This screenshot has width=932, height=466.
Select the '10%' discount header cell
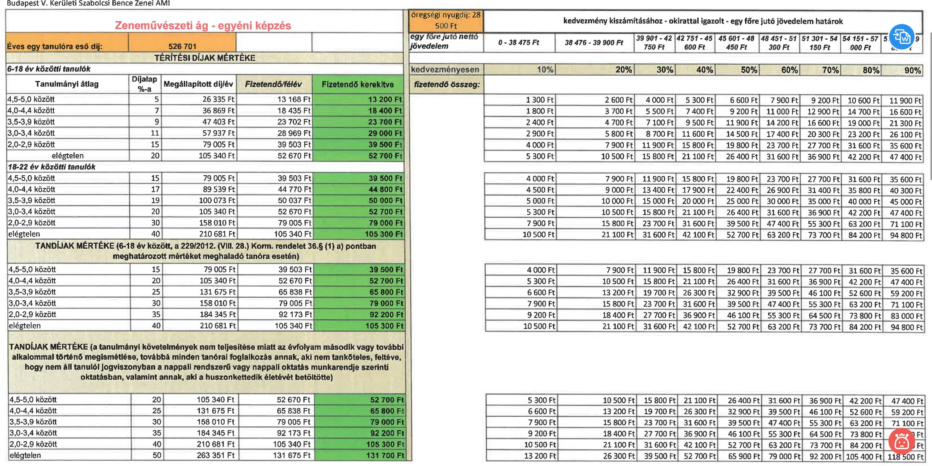tap(519, 70)
